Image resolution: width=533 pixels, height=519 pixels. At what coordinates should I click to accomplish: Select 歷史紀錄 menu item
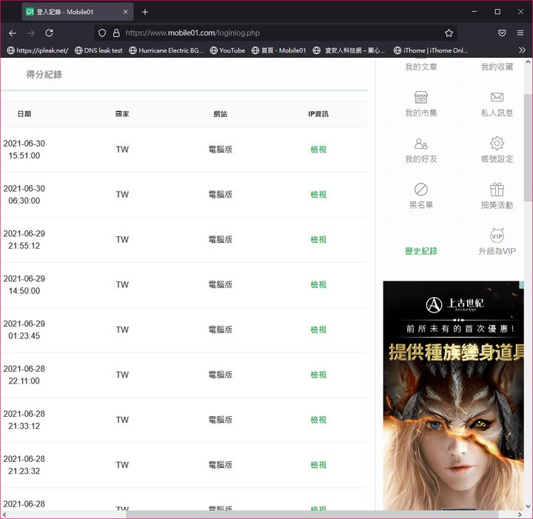(x=420, y=251)
